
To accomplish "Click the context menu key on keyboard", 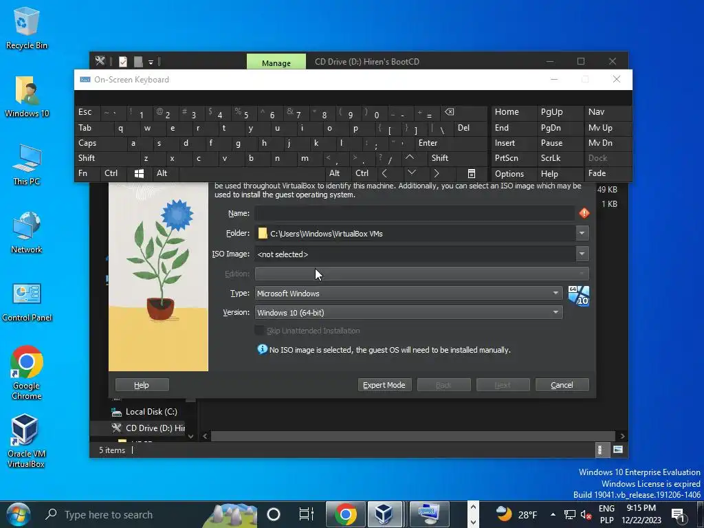I will 471,173.
